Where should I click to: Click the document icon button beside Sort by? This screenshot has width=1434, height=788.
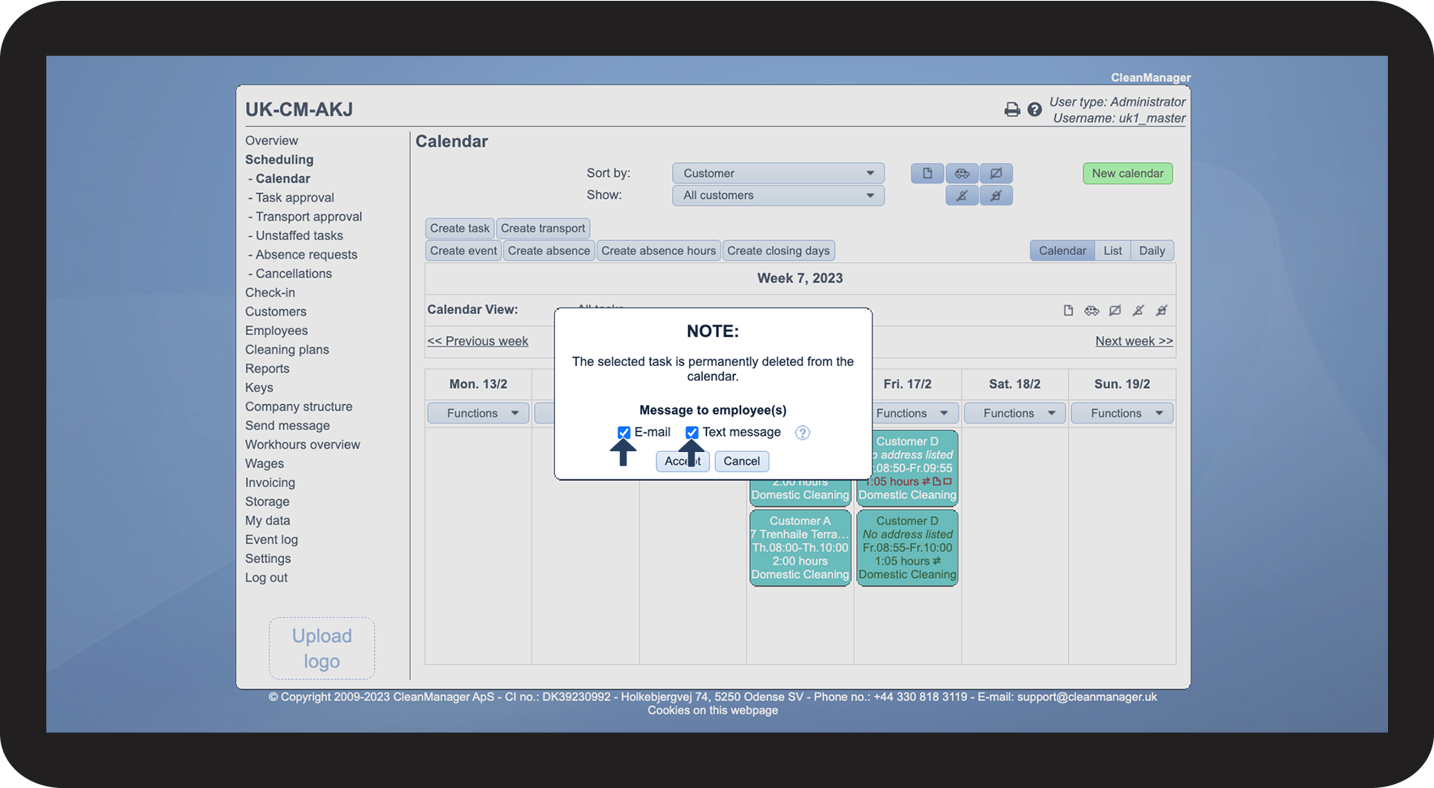click(928, 173)
